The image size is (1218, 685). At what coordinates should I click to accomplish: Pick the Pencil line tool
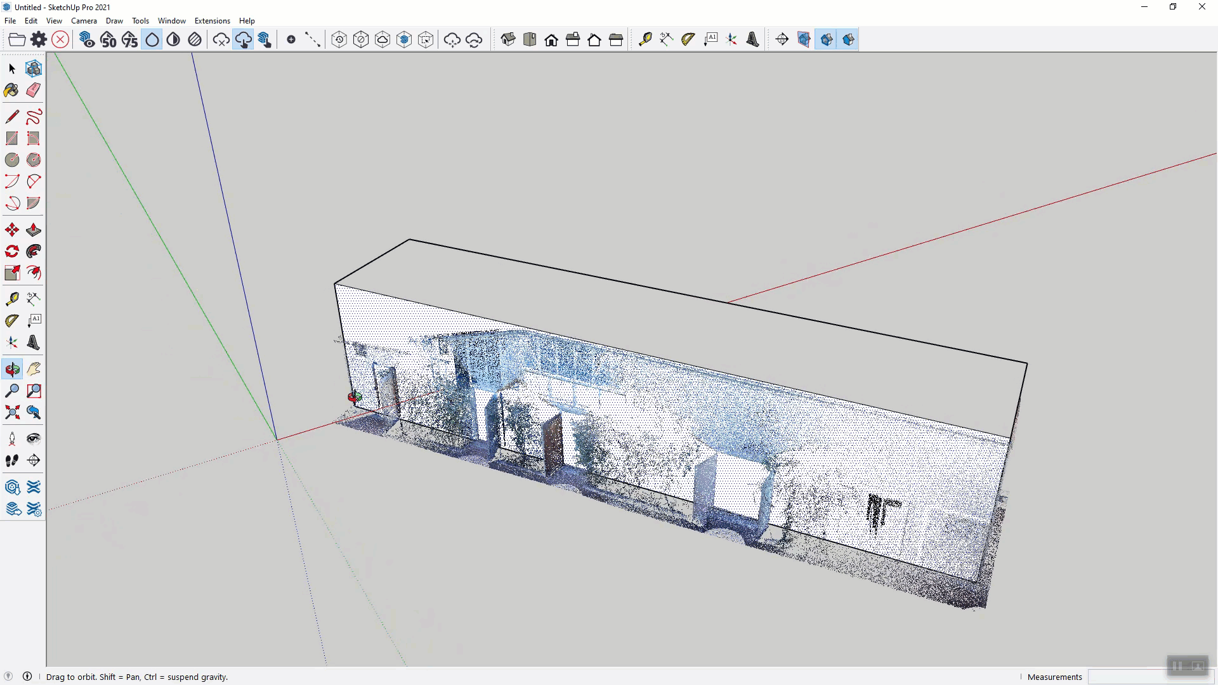point(11,117)
